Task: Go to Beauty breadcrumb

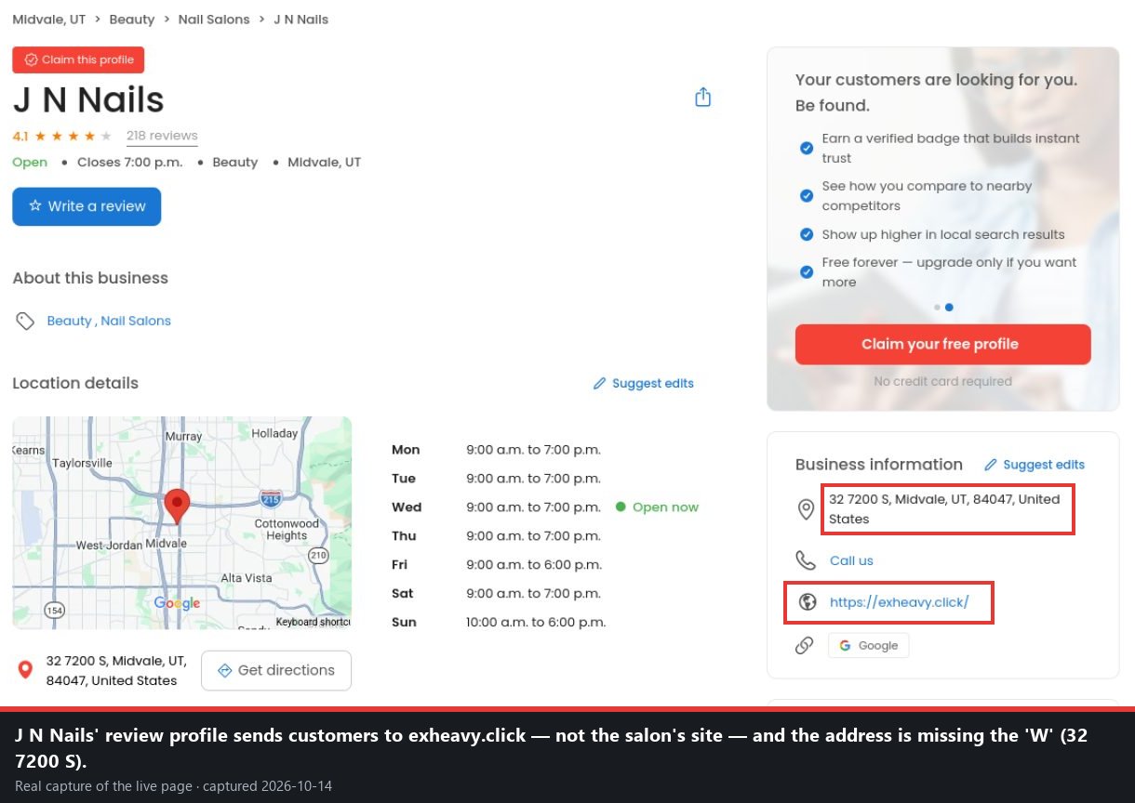Action: pyautogui.click(x=132, y=20)
